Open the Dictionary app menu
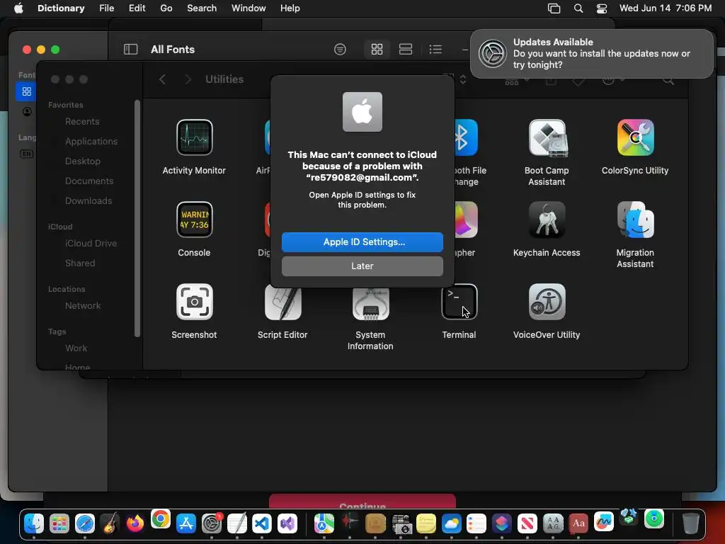 coord(61,8)
